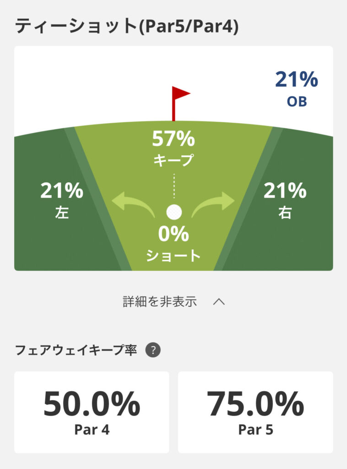Select the 21% 右 rough area
Image resolution: width=347 pixels, height=469 pixels.
[285, 200]
